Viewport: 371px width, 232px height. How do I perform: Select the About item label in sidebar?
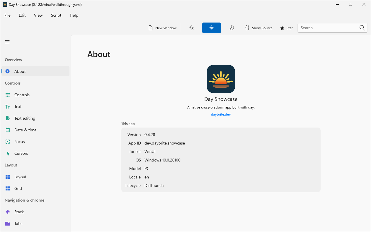(20, 71)
